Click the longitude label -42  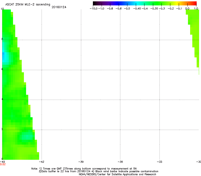tap(42, 162)
